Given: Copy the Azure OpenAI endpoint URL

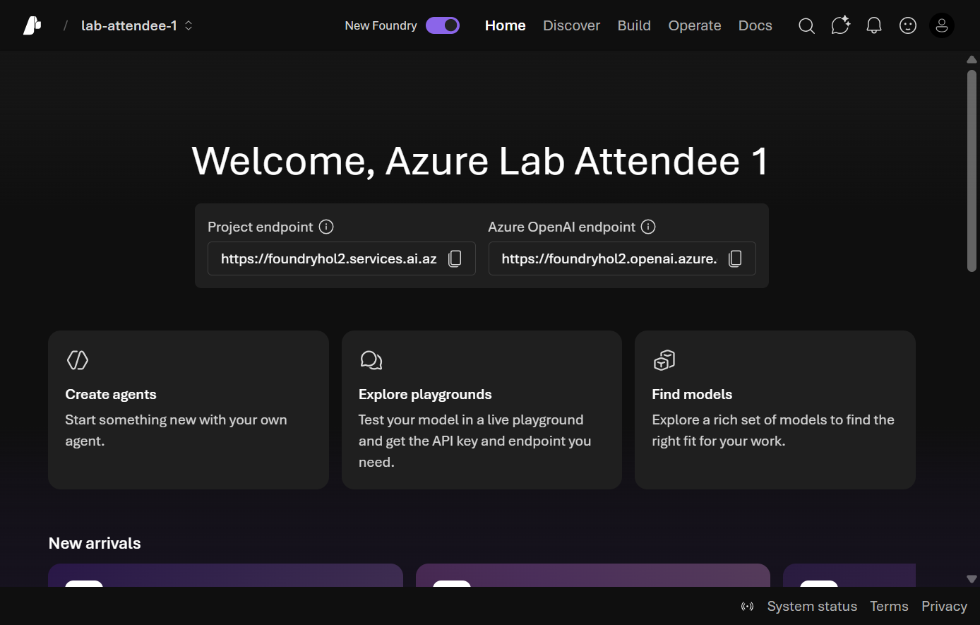Looking at the screenshot, I should pyautogui.click(x=735, y=258).
